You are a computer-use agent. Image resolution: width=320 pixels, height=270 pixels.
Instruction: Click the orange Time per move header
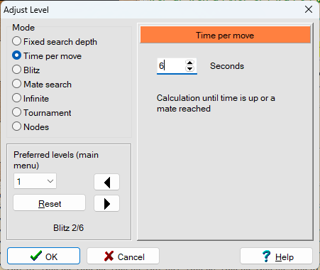225,35
